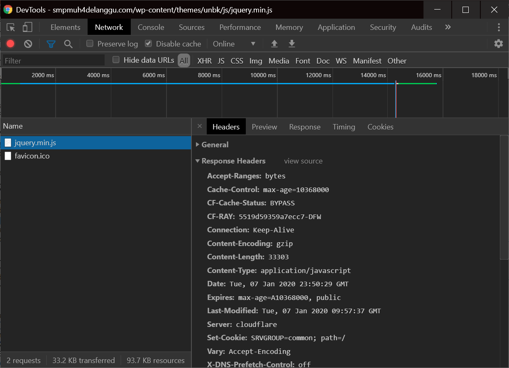509x368 pixels.
Task: Open the Timing tab of request
Action: [x=344, y=127]
